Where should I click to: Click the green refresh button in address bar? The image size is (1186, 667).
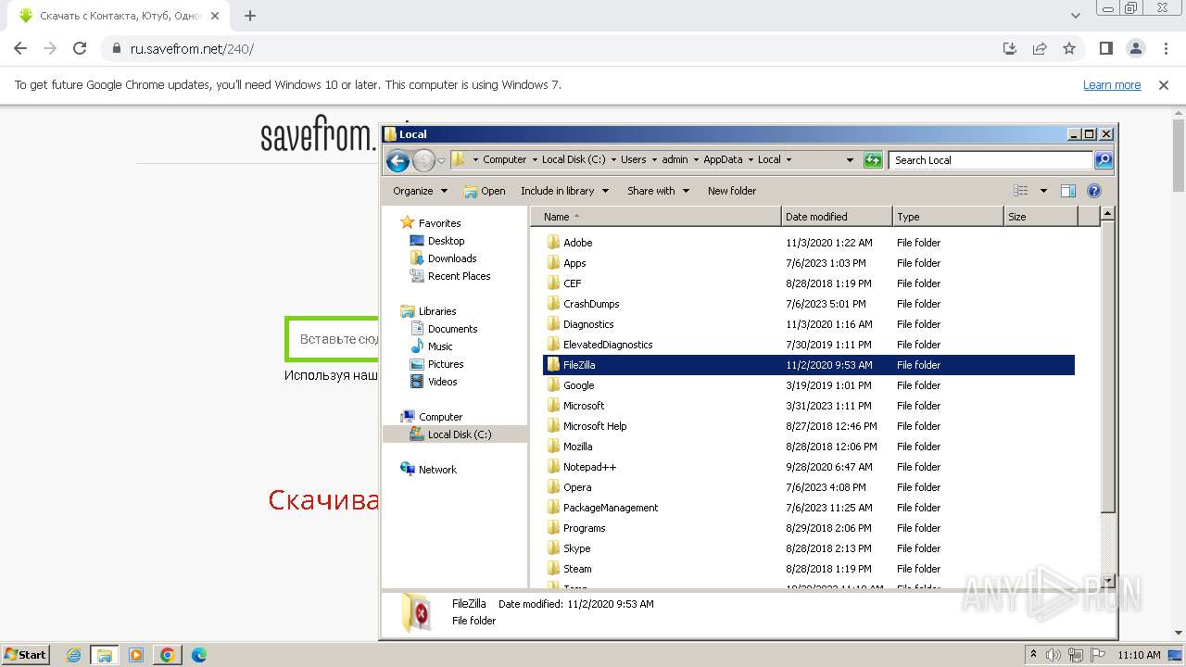tap(873, 160)
